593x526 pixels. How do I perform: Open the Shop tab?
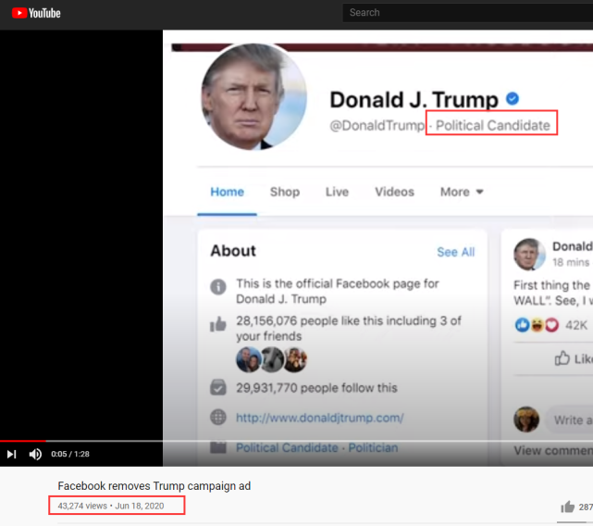point(285,192)
